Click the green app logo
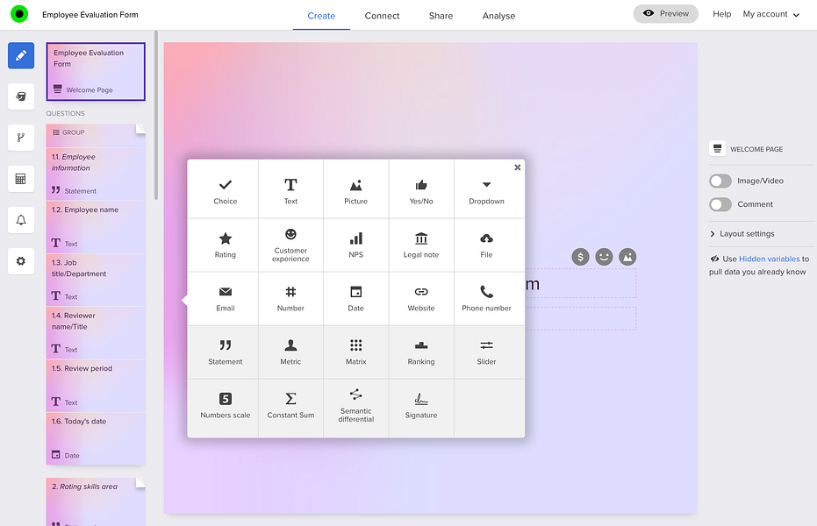The width and height of the screenshot is (817, 526). [x=19, y=14]
